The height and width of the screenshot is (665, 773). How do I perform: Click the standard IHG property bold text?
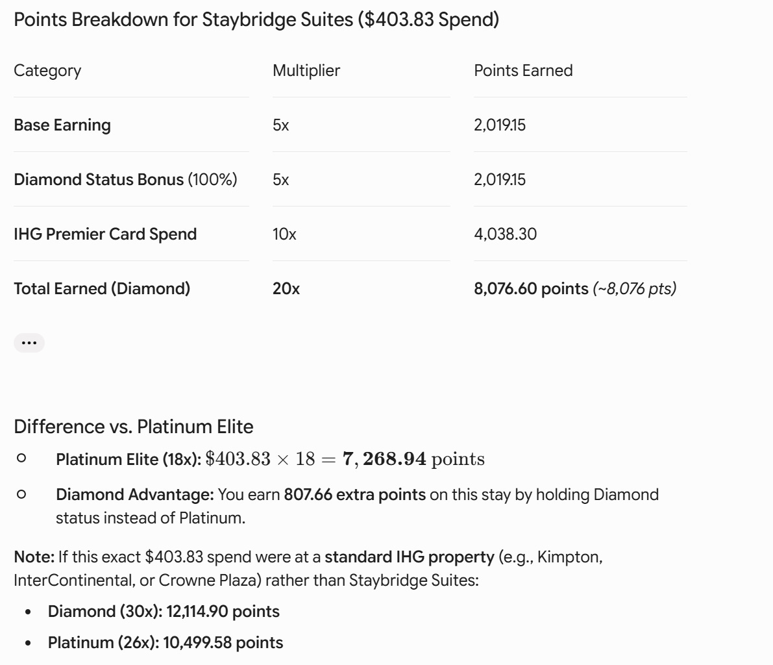click(x=409, y=557)
